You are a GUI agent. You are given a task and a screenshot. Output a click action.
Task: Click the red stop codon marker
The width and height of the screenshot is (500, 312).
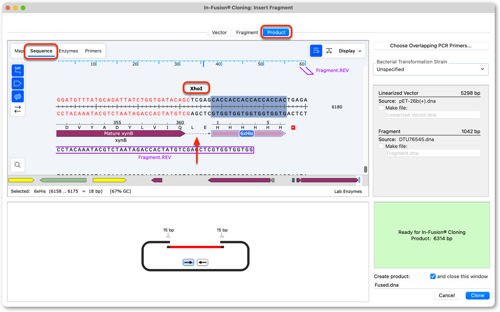(293, 127)
